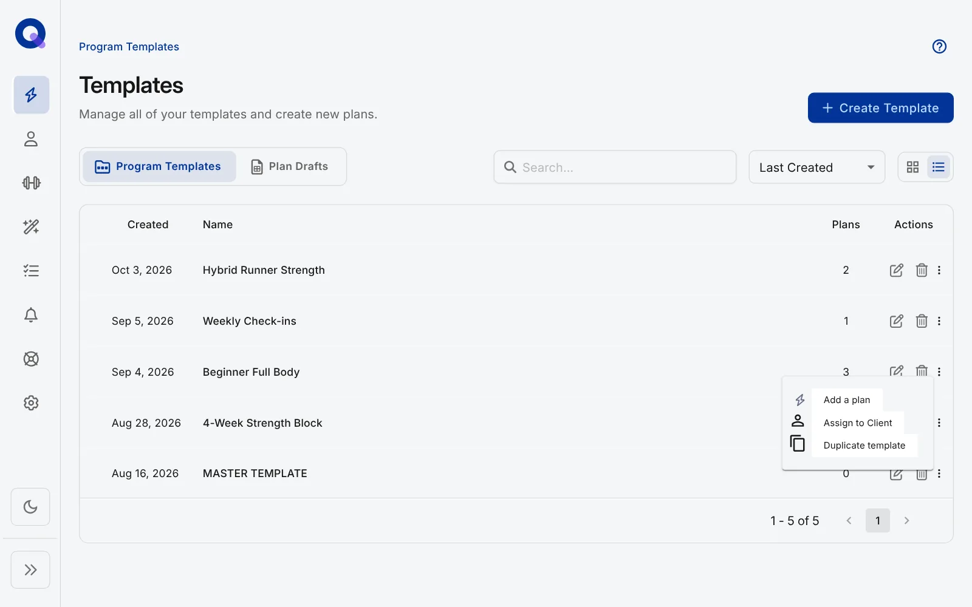Delete the Weekly Check-ins template
Screen dimensions: 972x607
922,321
